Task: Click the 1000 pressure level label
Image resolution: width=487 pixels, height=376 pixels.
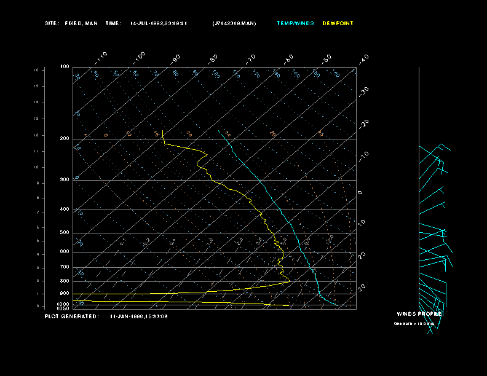Action: 63,304
